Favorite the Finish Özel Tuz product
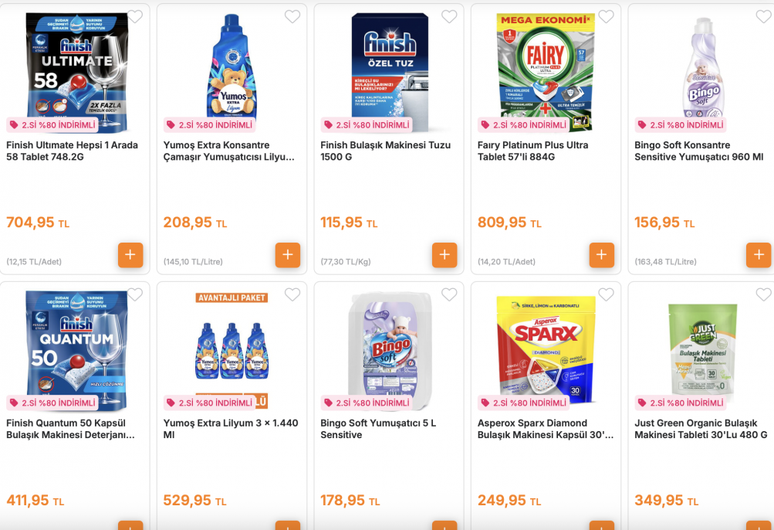Image resolution: width=774 pixels, height=530 pixels. (x=449, y=17)
